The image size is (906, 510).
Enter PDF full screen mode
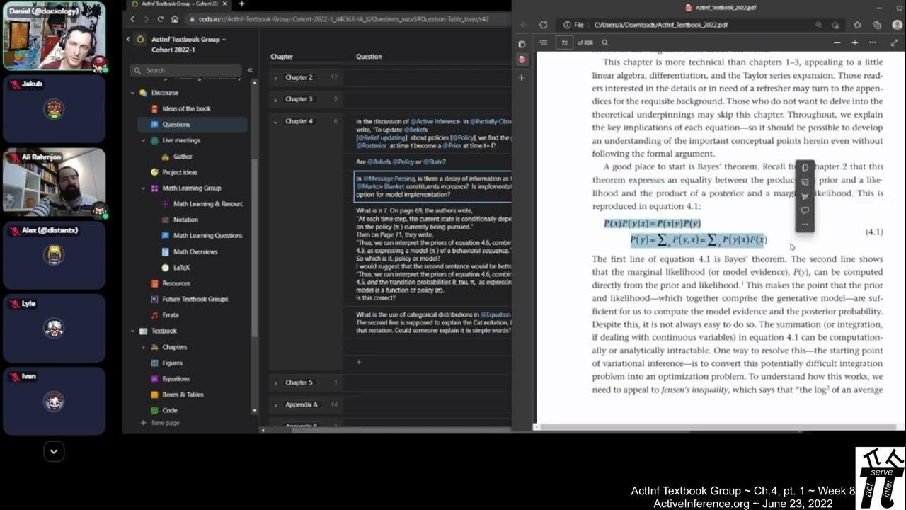[x=894, y=42]
